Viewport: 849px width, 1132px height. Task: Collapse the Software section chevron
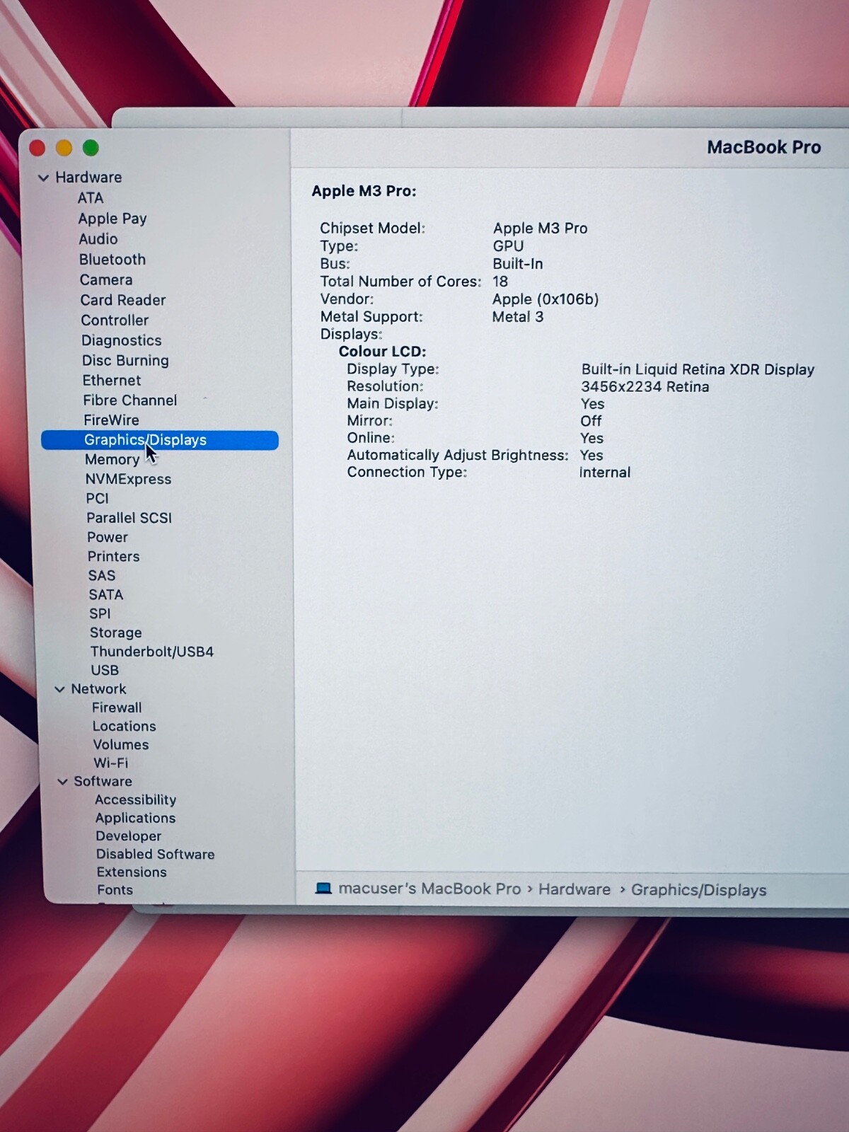[63, 782]
